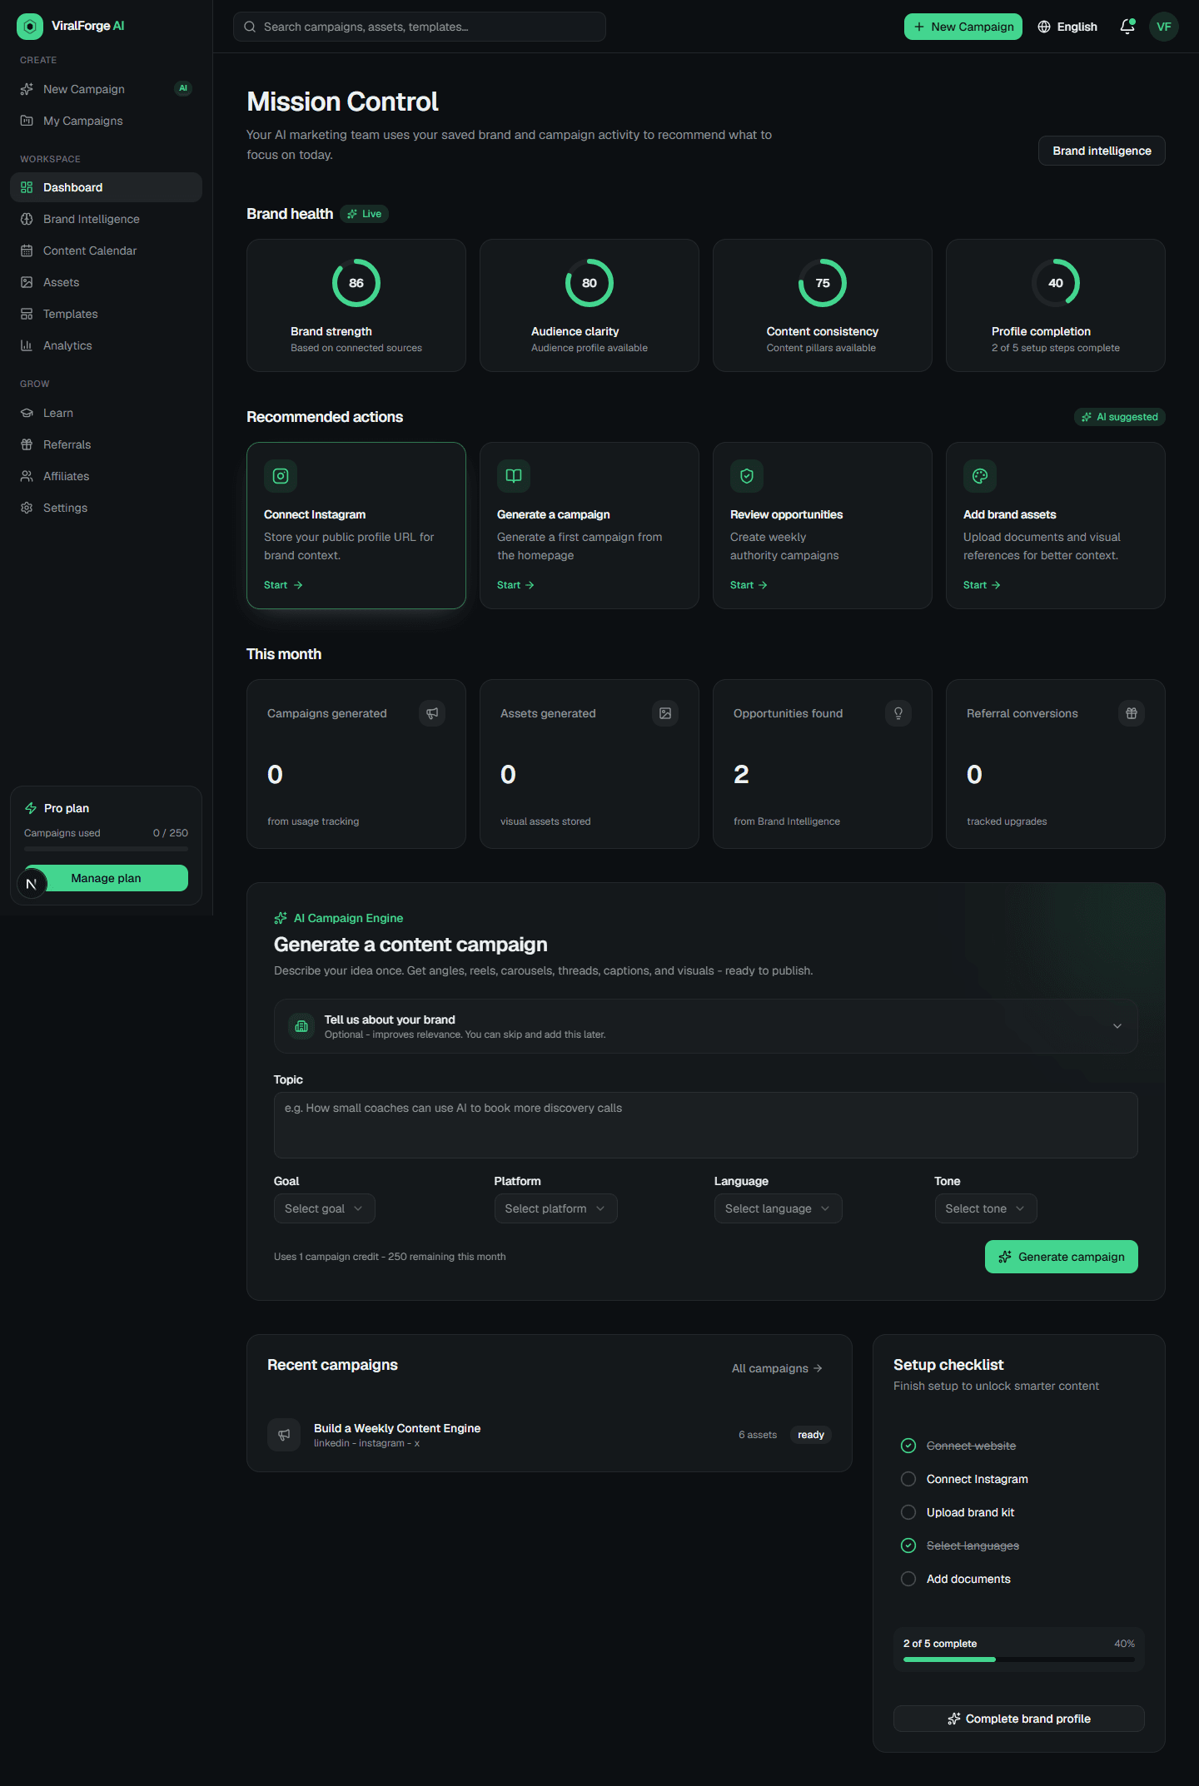This screenshot has width=1199, height=1786.
Task: Check the Add documents checklist circle
Action: coord(908,1579)
